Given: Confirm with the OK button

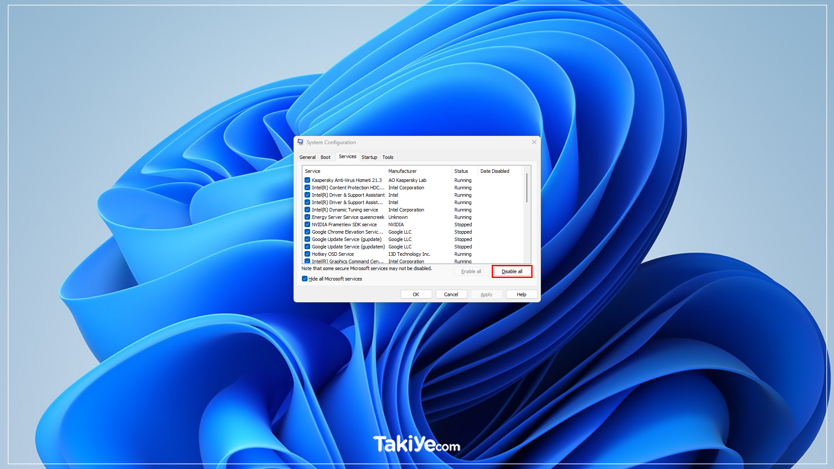Looking at the screenshot, I should [416, 294].
